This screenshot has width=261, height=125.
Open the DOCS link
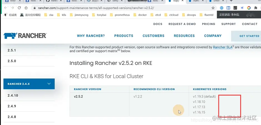tap(158, 24)
